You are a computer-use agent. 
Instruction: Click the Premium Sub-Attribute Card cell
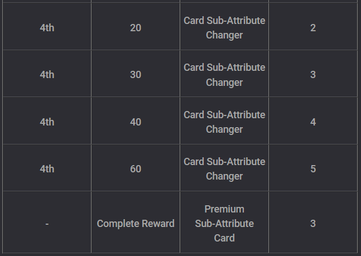coord(224,223)
